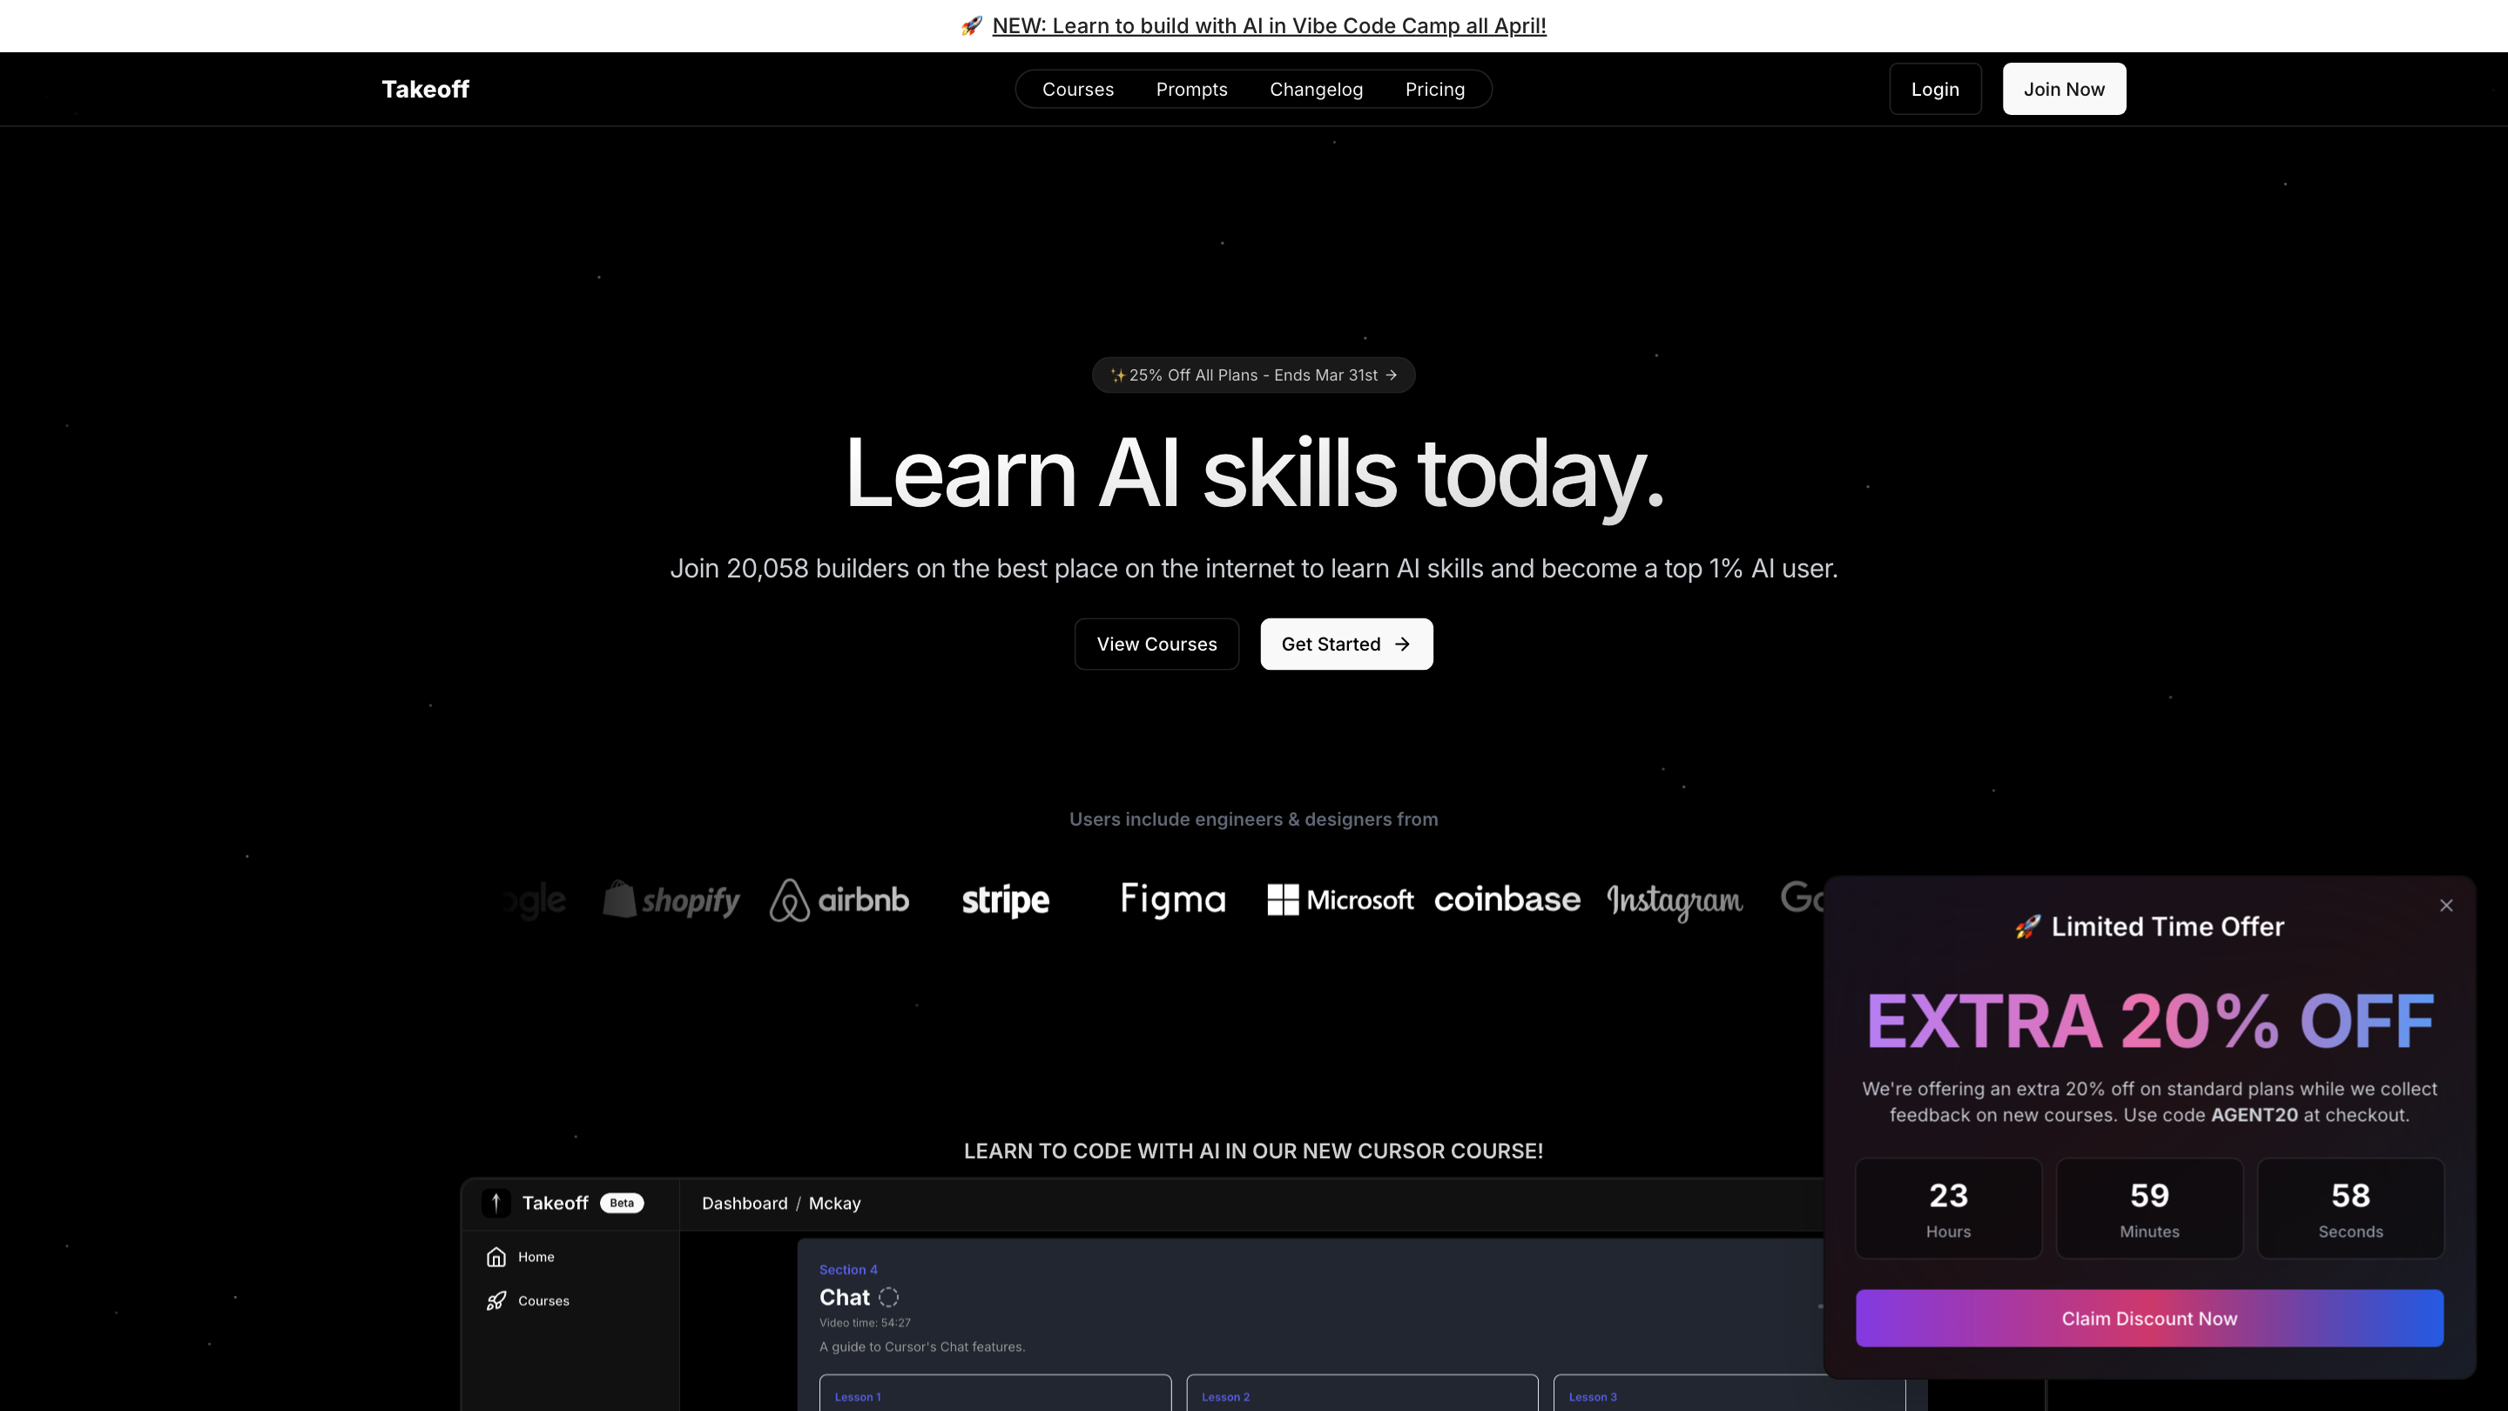
Task: Open the Pricing nav link
Action: pos(1434,89)
